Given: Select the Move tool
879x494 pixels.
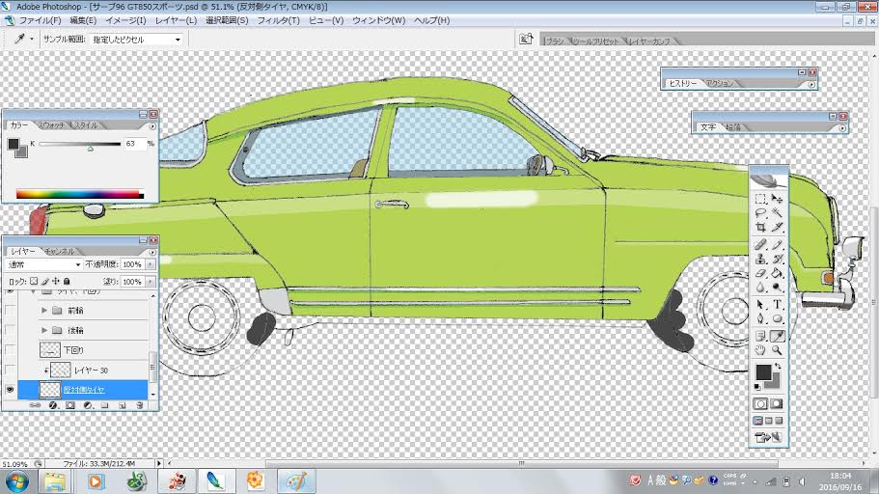Looking at the screenshot, I should pos(777,199).
